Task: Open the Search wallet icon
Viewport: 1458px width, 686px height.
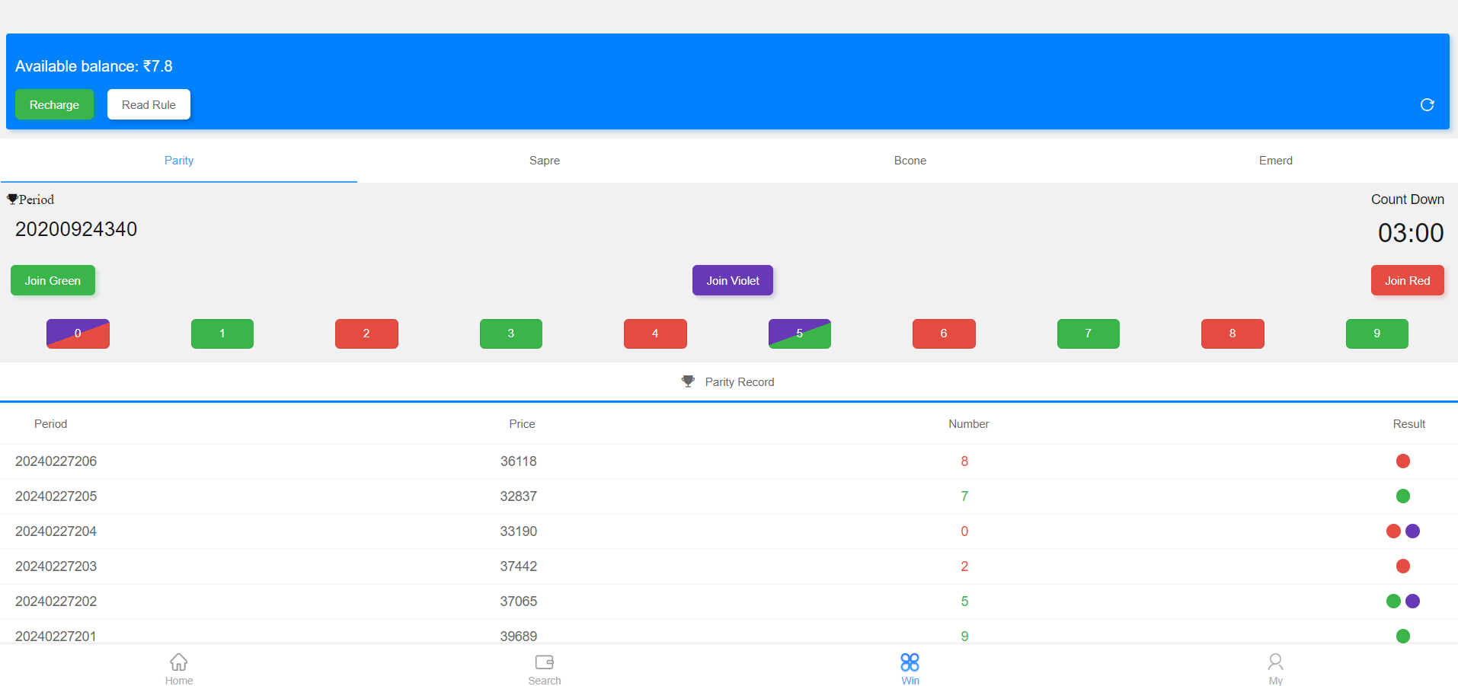Action: tap(544, 662)
